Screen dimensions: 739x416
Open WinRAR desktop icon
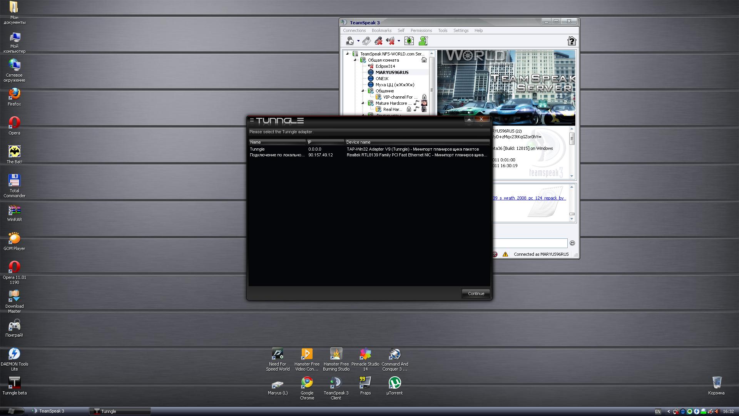click(14, 213)
